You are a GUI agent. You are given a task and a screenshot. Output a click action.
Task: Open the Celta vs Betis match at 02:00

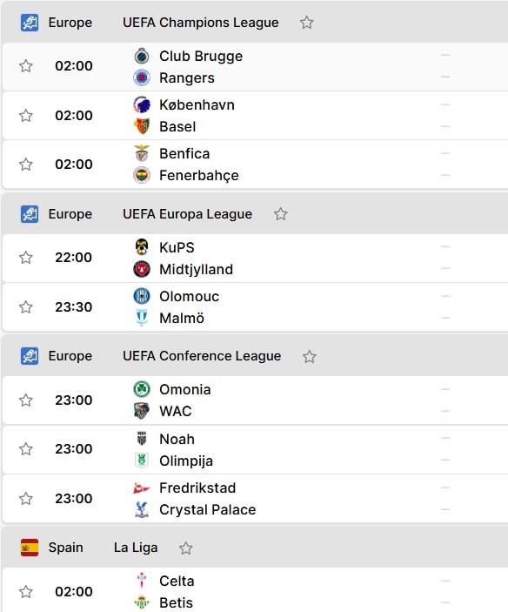[256, 591]
